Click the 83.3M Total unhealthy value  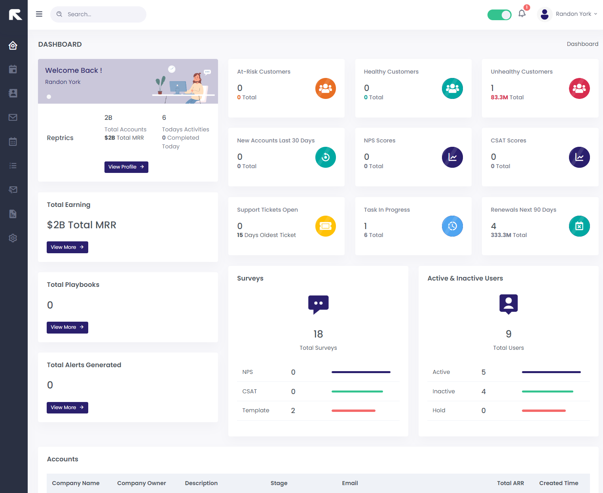(x=507, y=97)
